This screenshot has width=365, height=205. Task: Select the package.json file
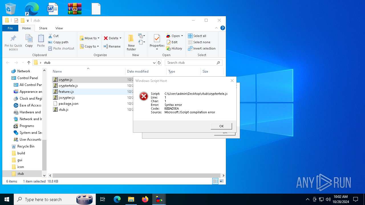point(68,104)
